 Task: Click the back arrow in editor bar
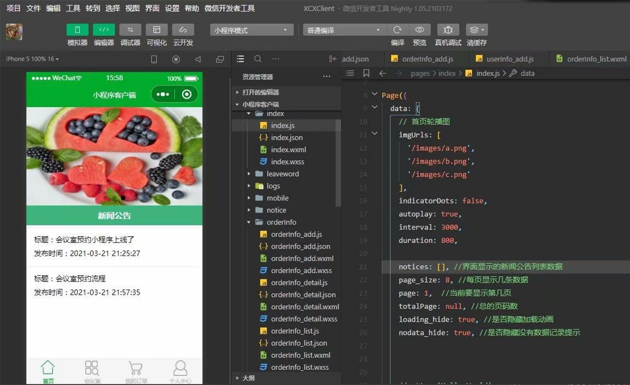pyautogui.click(x=382, y=73)
